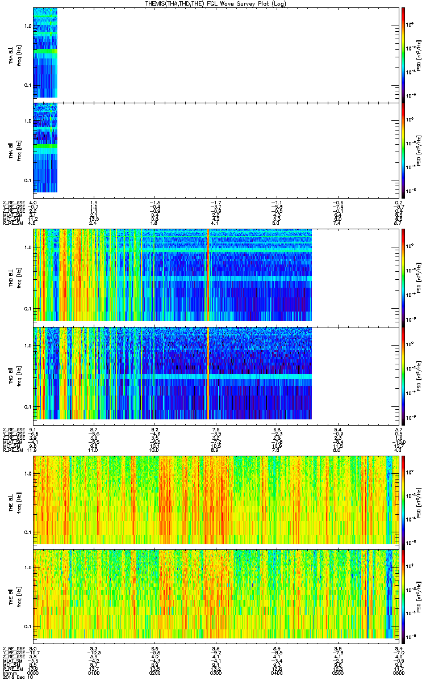Viewport: 426px width, 681px height.
Task: Click the 0.1 tick on THE B-parallel axis
Action: pos(27,627)
